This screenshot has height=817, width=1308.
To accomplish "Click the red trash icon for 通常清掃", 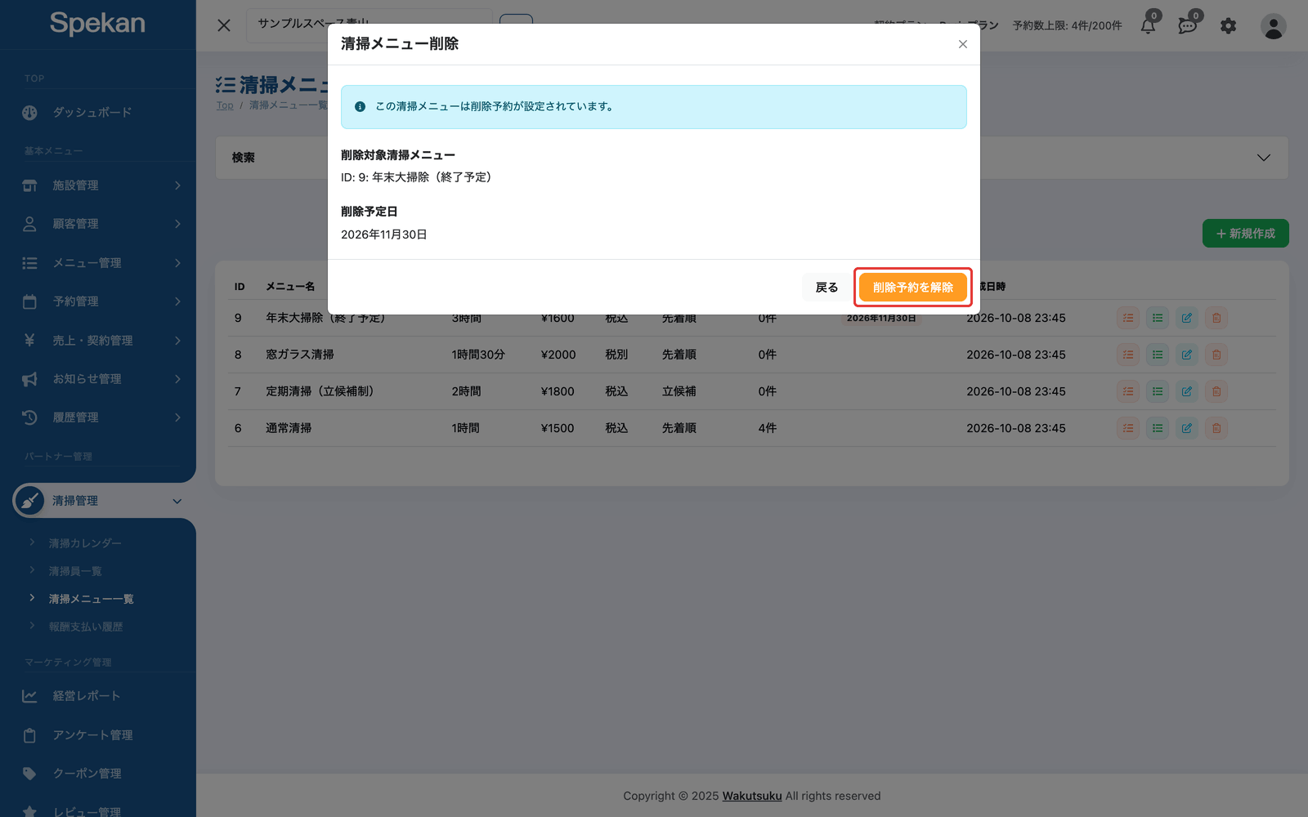I will click(1216, 428).
